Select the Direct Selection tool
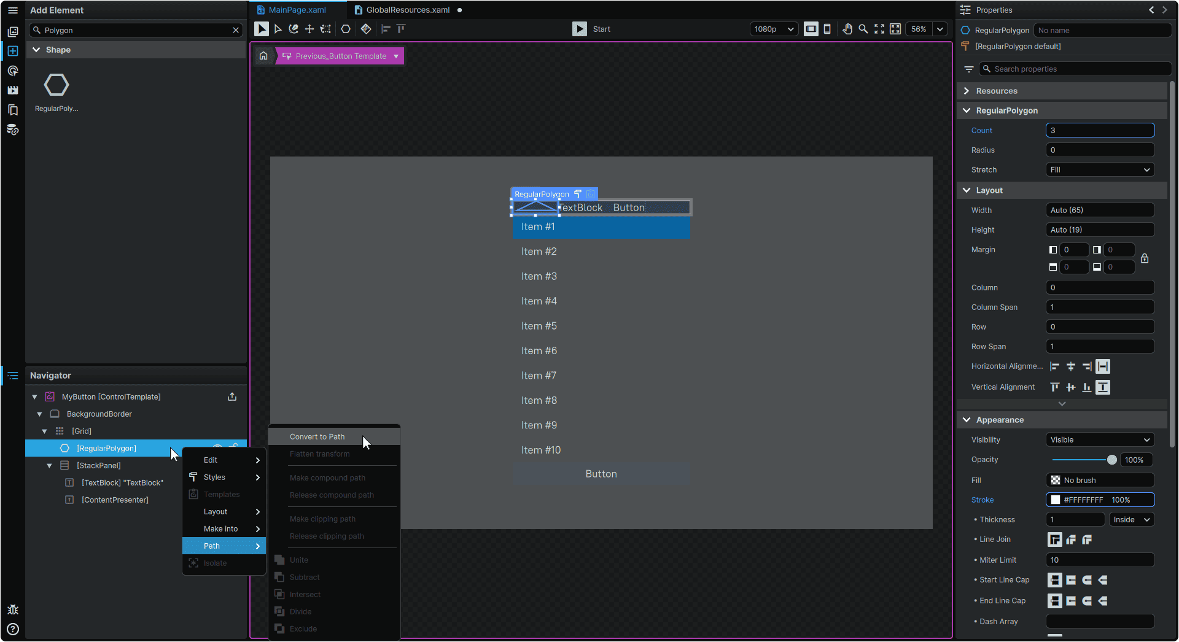The image size is (1179, 642). (x=278, y=29)
